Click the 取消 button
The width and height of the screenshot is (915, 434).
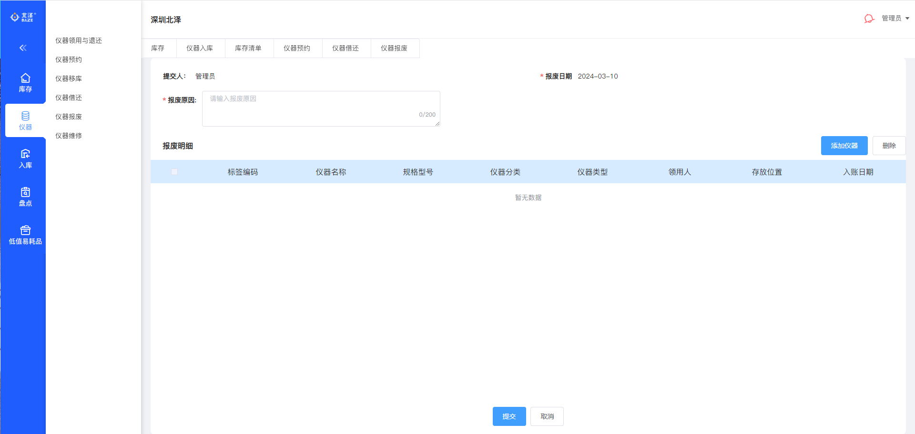547,416
